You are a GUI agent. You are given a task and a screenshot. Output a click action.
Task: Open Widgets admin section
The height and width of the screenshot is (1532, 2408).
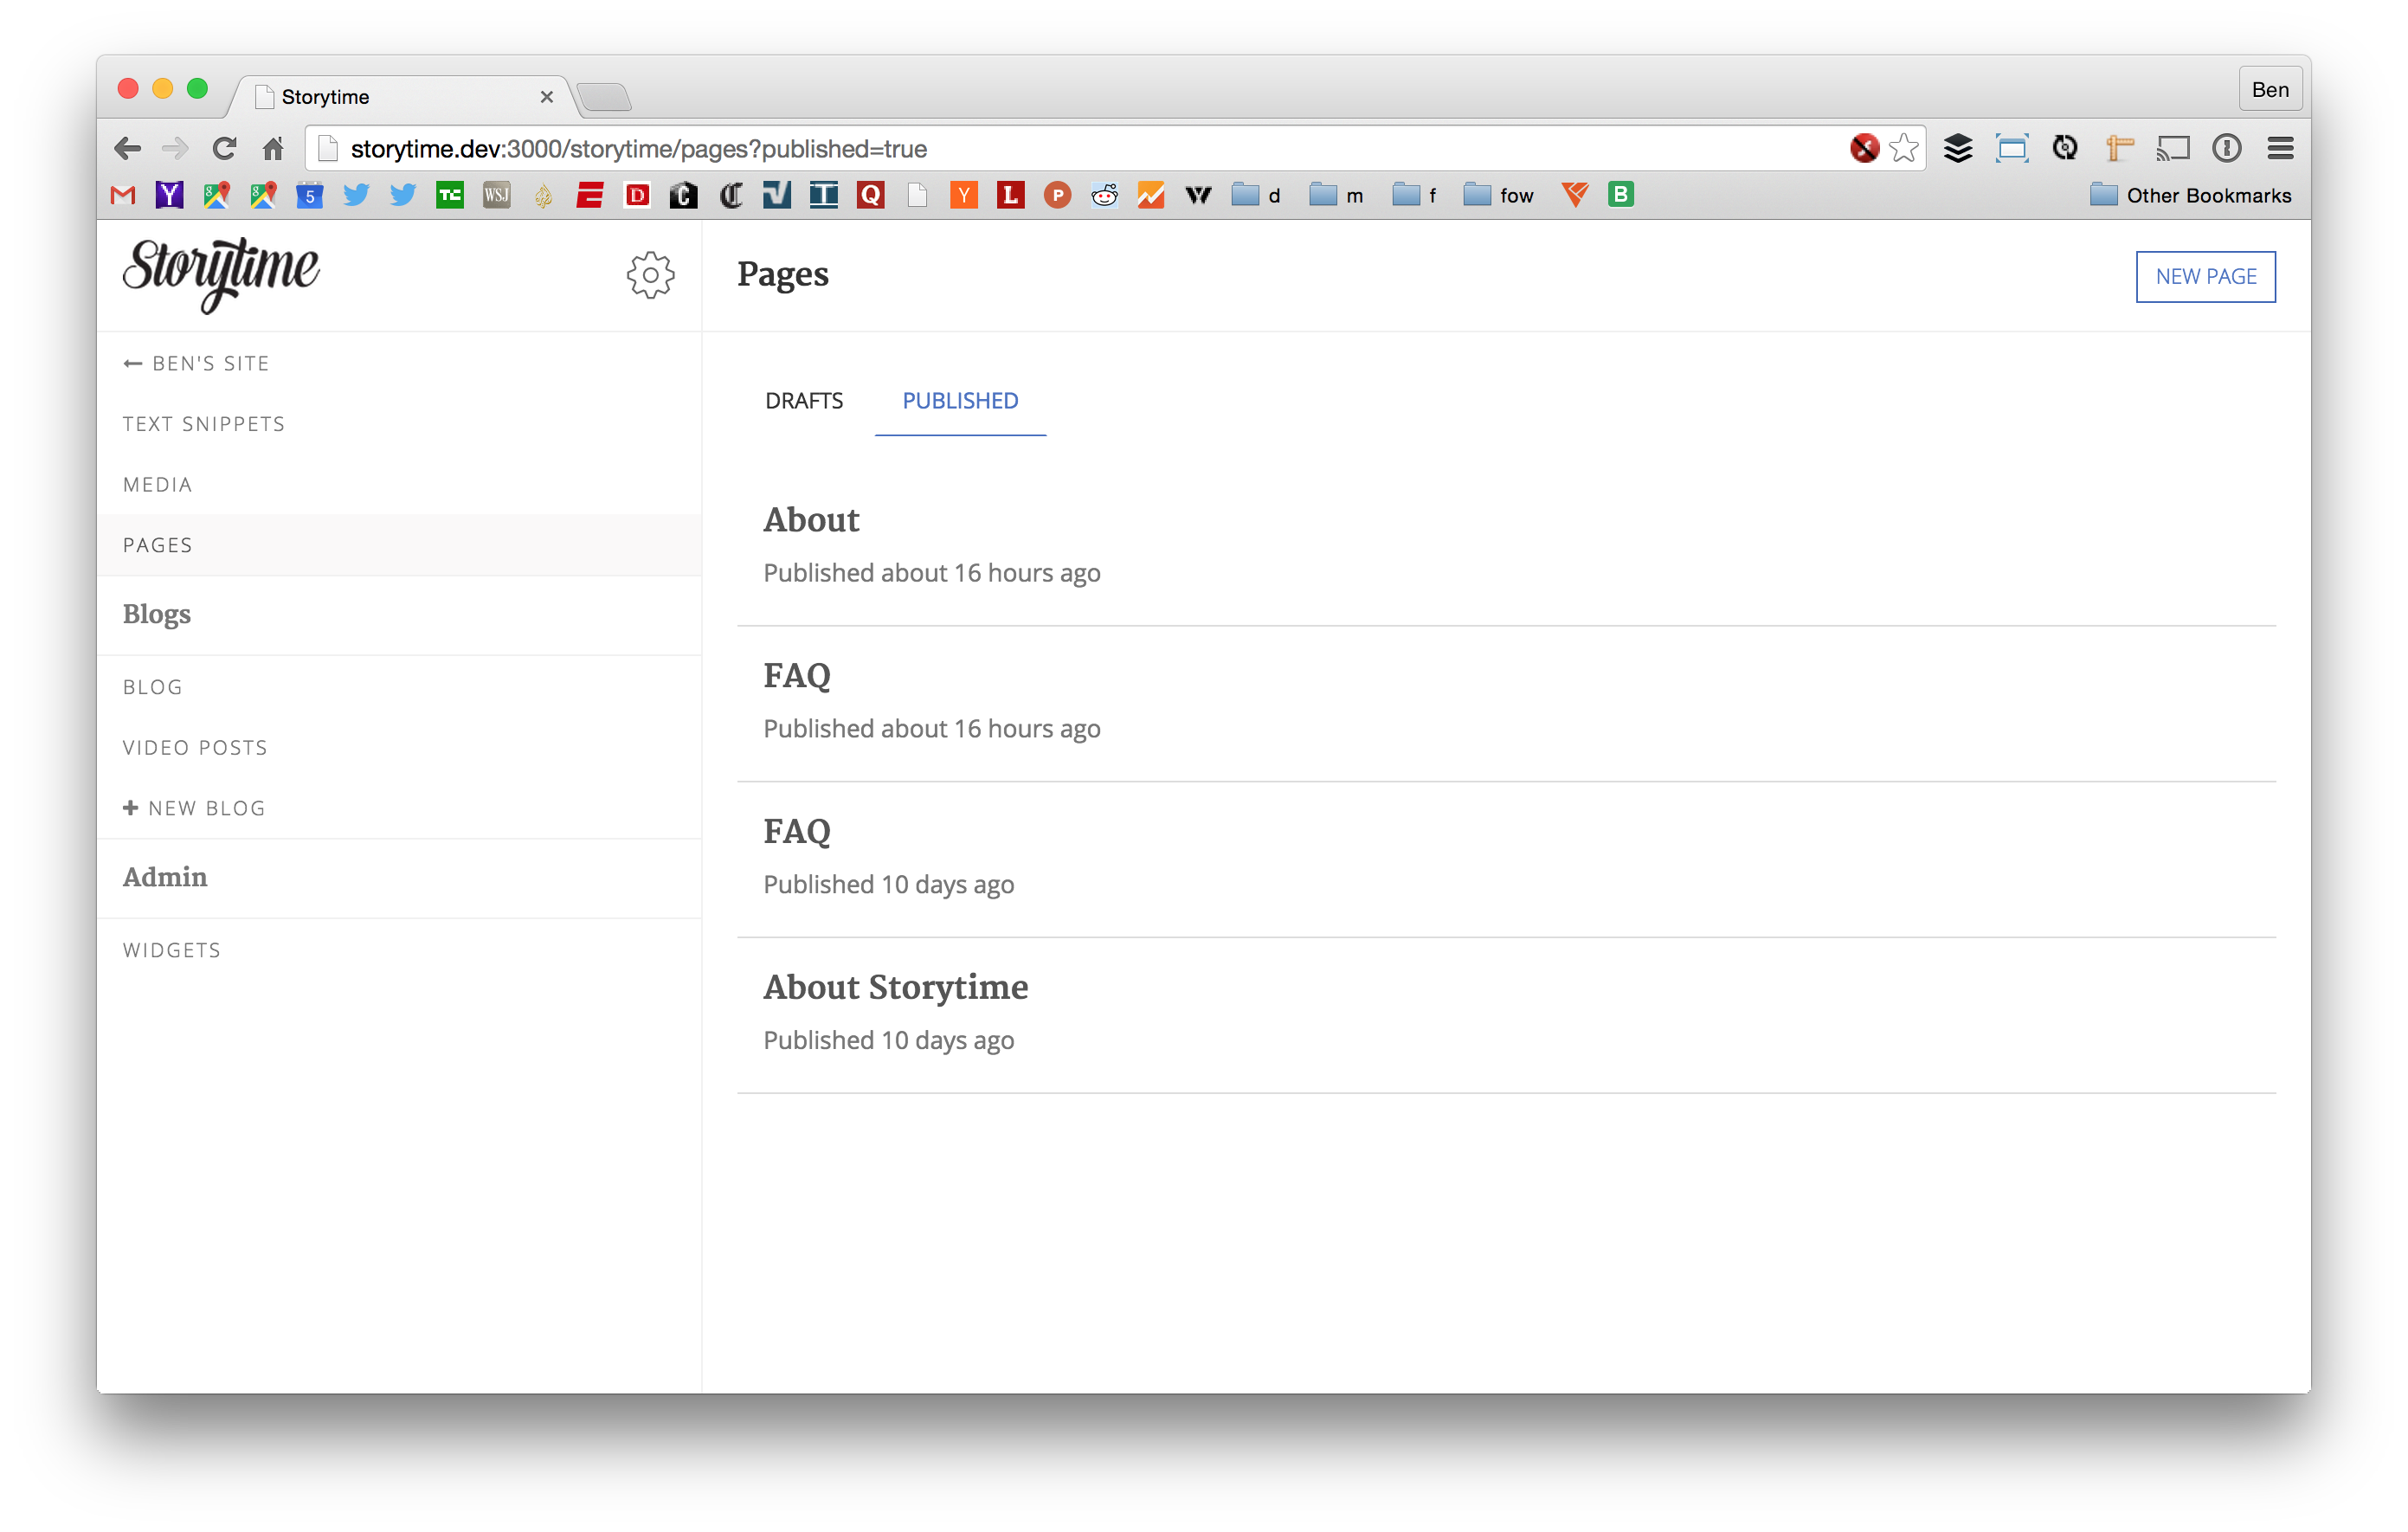tap(172, 949)
